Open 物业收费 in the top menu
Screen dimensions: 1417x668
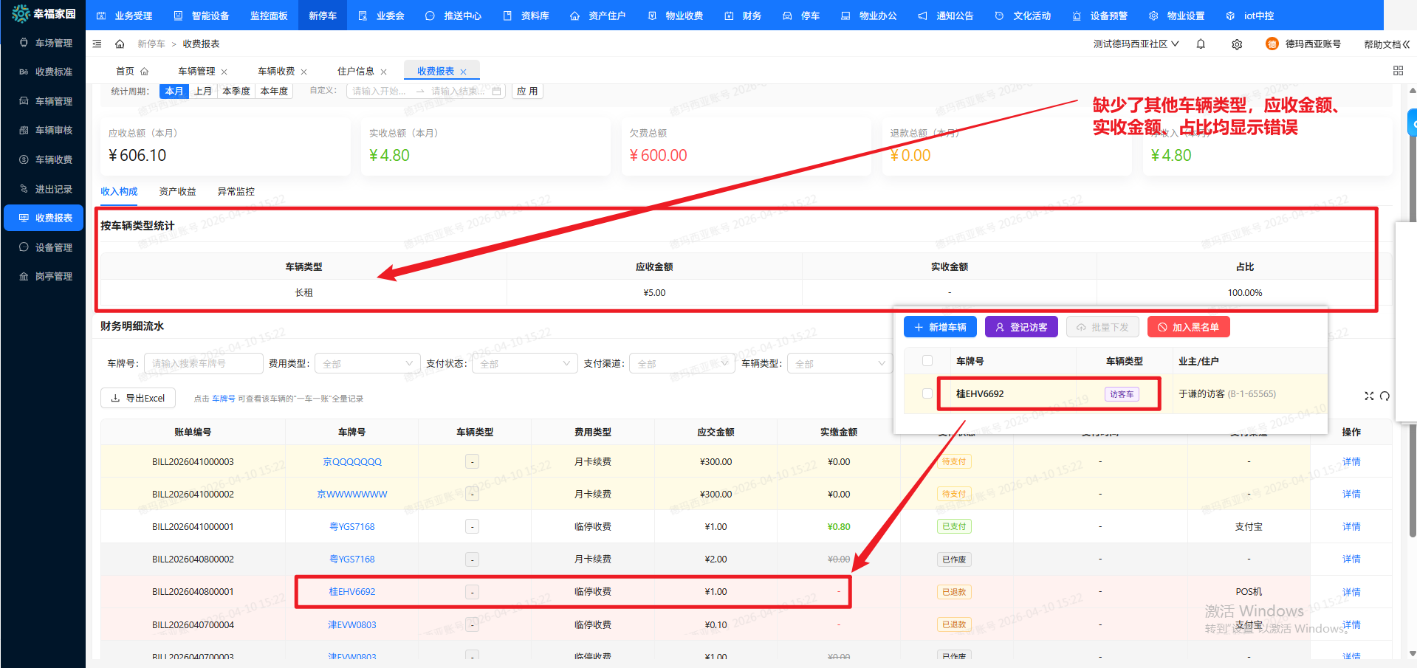pyautogui.click(x=676, y=16)
